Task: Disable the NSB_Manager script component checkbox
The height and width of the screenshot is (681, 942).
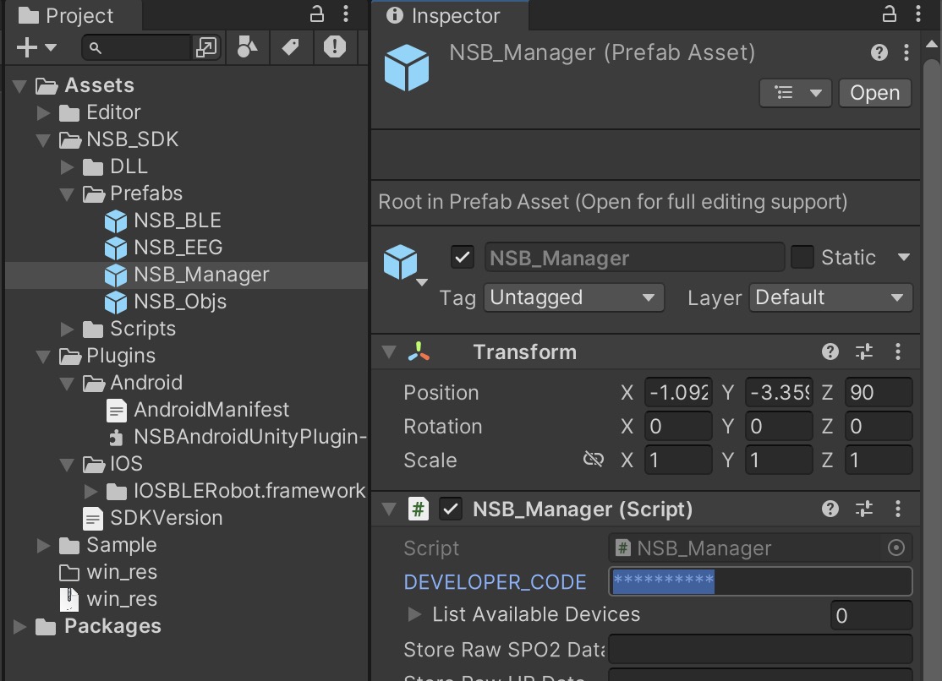Action: pyautogui.click(x=451, y=509)
